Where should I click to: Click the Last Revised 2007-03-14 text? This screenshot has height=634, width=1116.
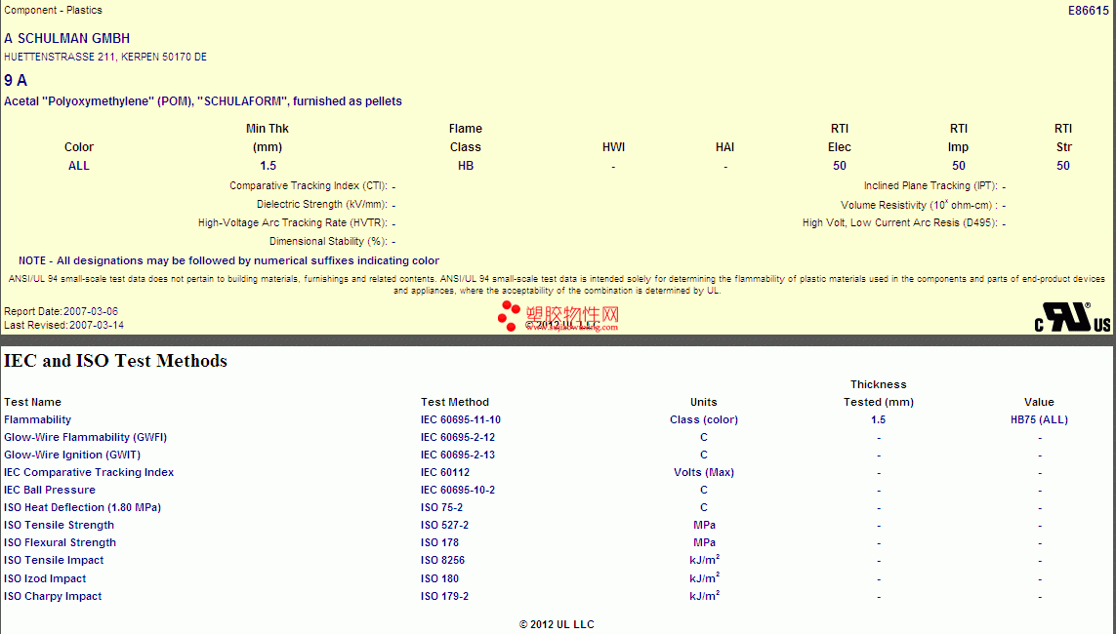64,325
